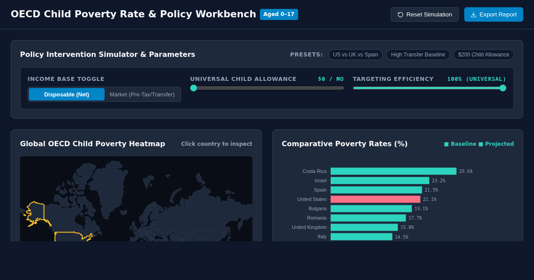Click the 17.7% value label
Screen dimensions: 534x280
point(415,218)
